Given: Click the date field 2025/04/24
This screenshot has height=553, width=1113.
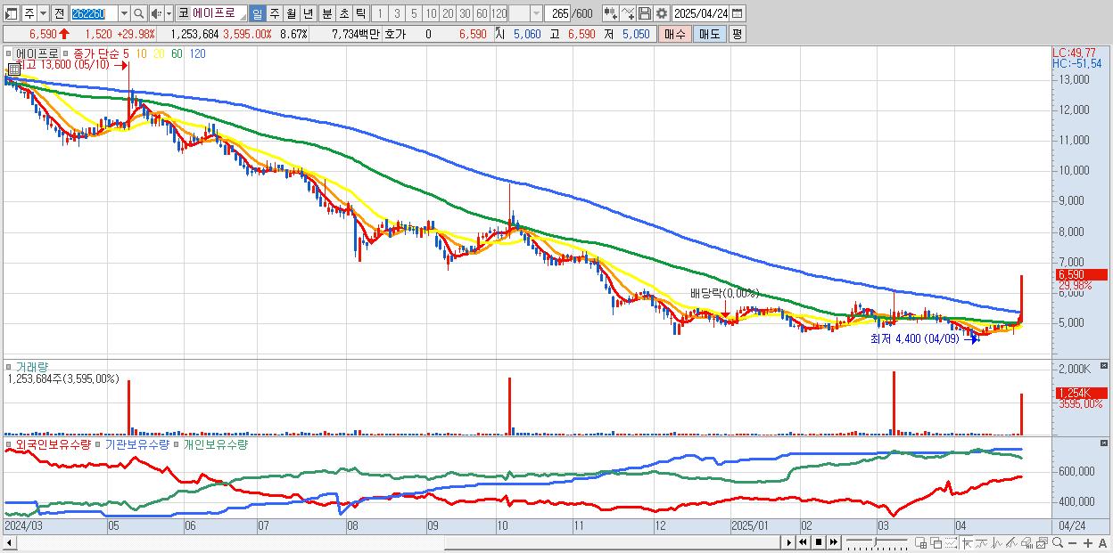Looking at the screenshot, I should click(x=700, y=13).
